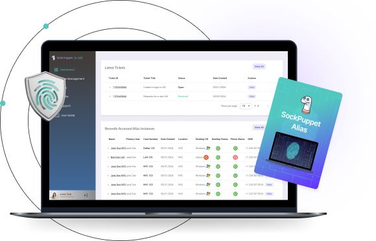Click the Dashboard grid icon in sidebar
Viewport: 376px width, 241px height.
[x=56, y=69]
